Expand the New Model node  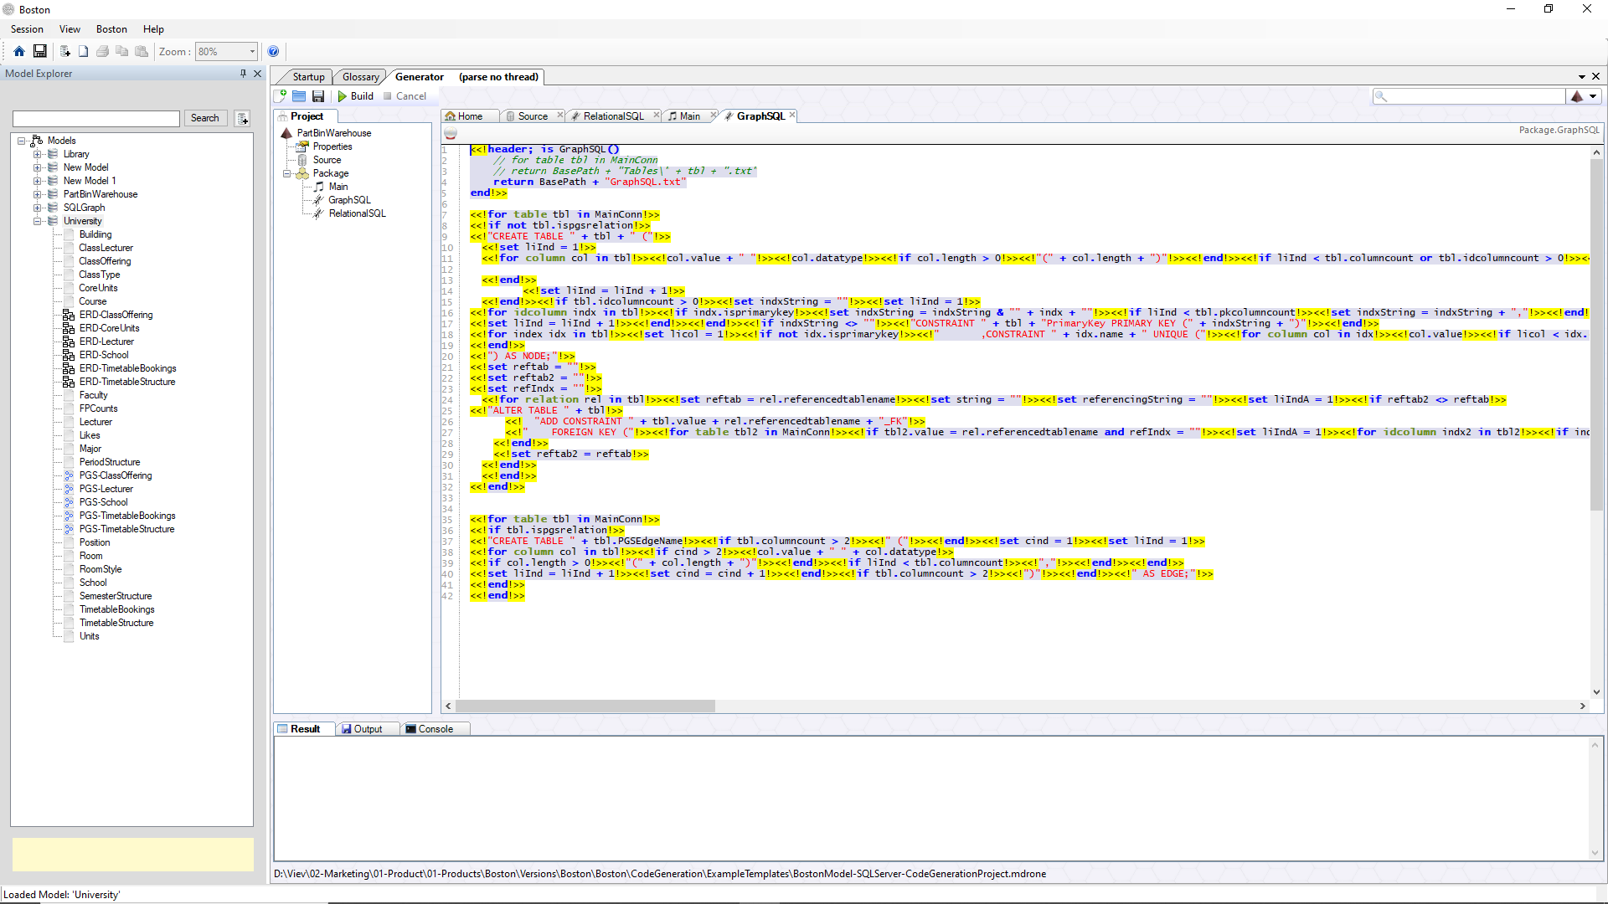pyautogui.click(x=37, y=167)
